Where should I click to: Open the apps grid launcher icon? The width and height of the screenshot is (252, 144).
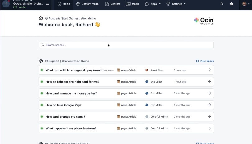(x=6, y=4)
